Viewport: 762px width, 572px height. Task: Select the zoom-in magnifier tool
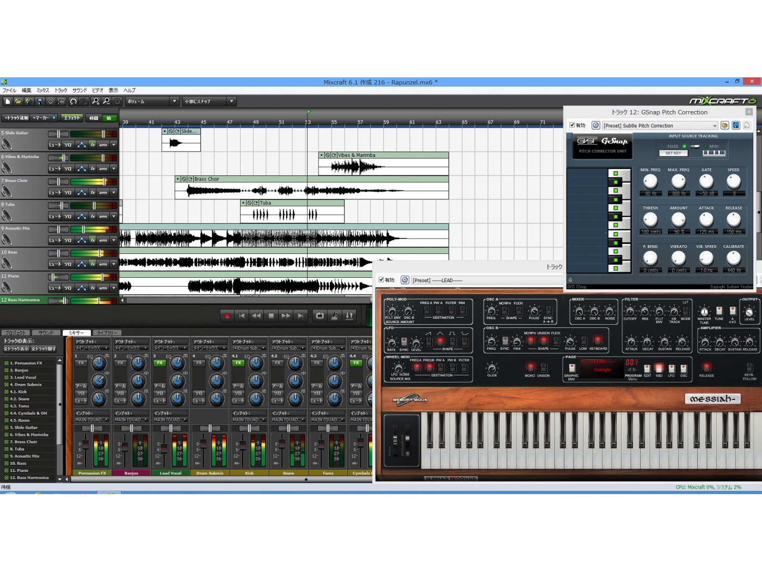coord(96,101)
